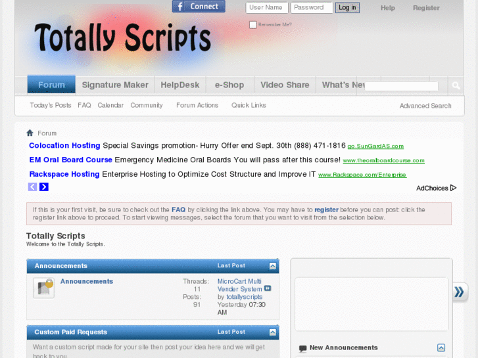Select the Forum tab
The width and height of the screenshot is (478, 358).
[51, 84]
